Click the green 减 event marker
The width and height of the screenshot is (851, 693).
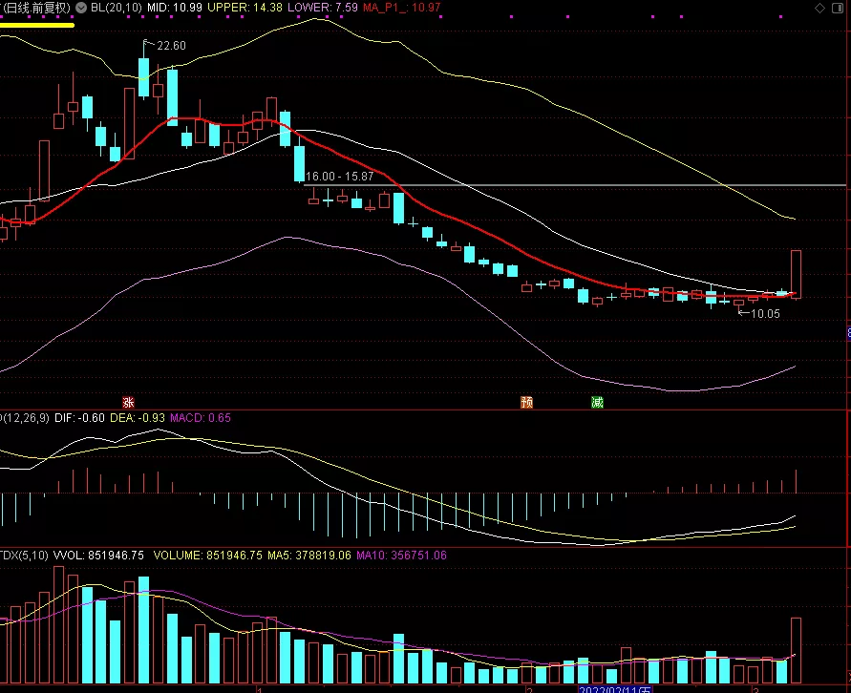pos(597,402)
